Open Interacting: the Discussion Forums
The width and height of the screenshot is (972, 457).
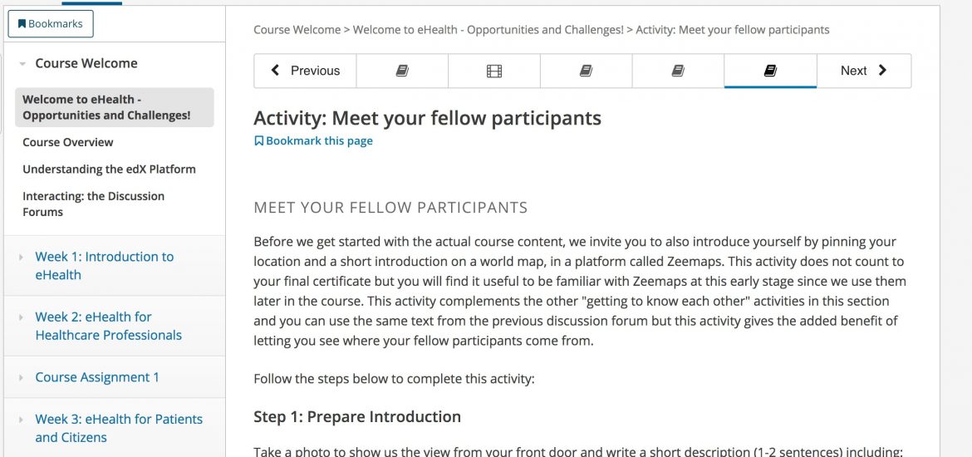click(94, 204)
